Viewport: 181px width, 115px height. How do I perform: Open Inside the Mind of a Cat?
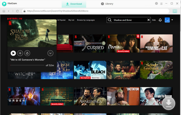pos(156,43)
